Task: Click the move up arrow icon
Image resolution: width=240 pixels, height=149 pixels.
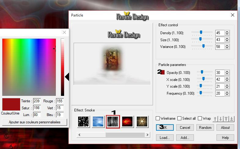Action: 215,119
